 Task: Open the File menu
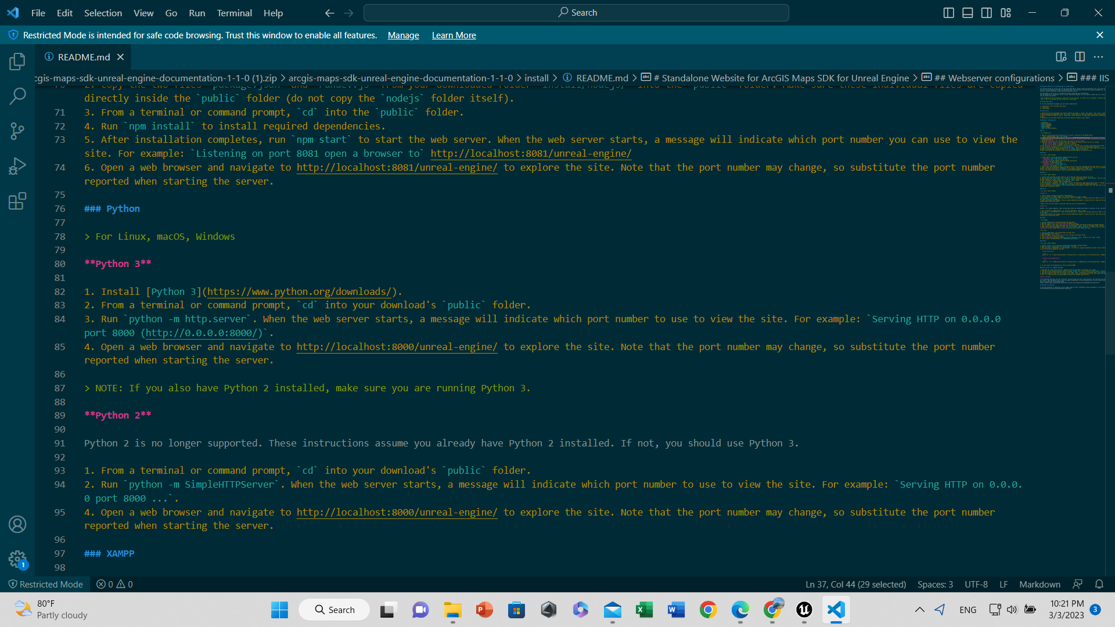click(38, 13)
